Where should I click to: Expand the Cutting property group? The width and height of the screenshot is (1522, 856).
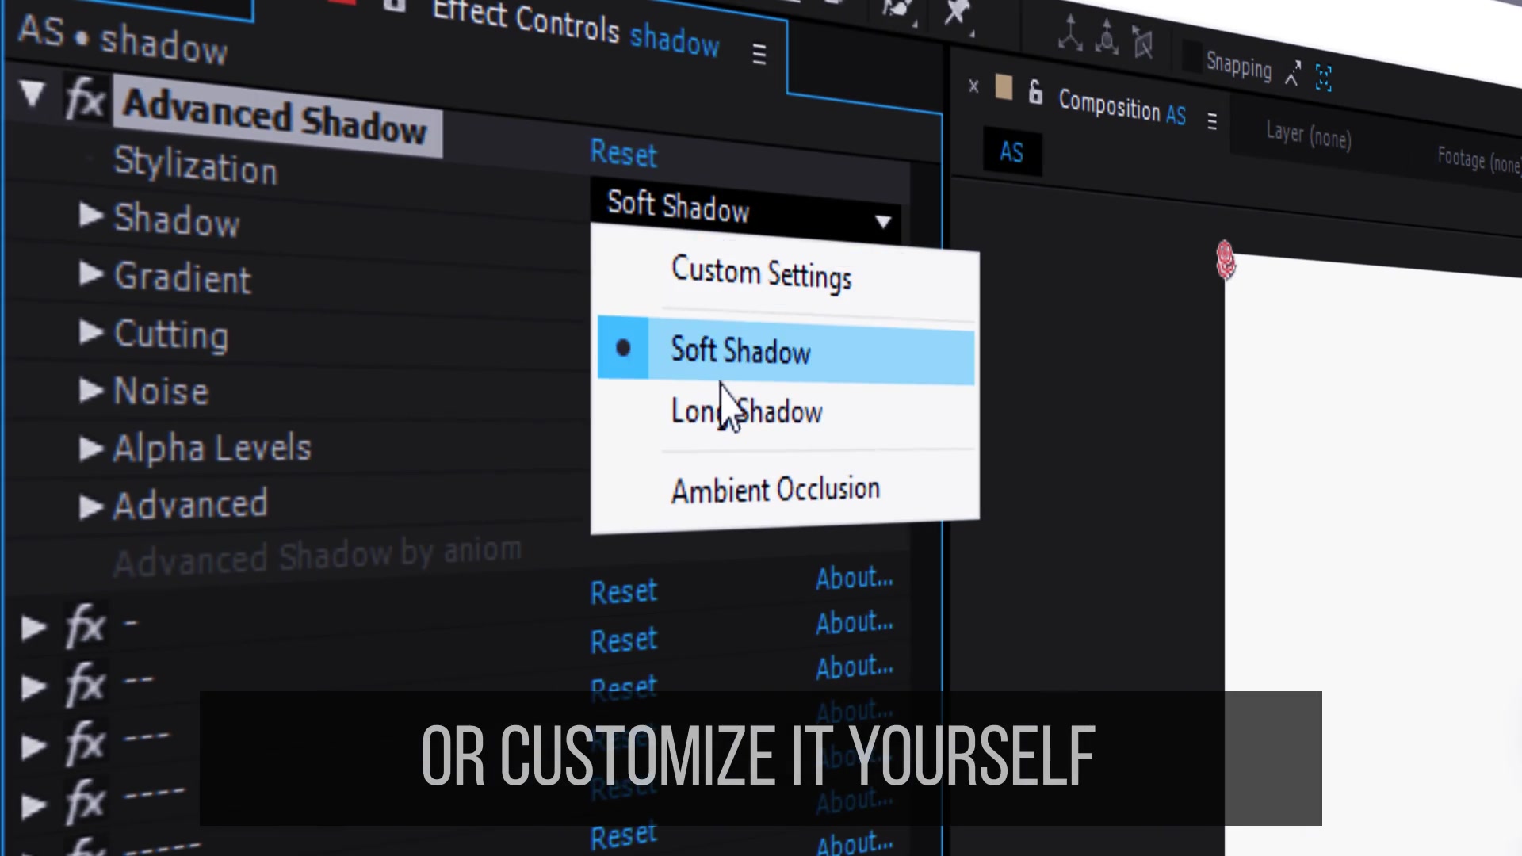click(91, 331)
